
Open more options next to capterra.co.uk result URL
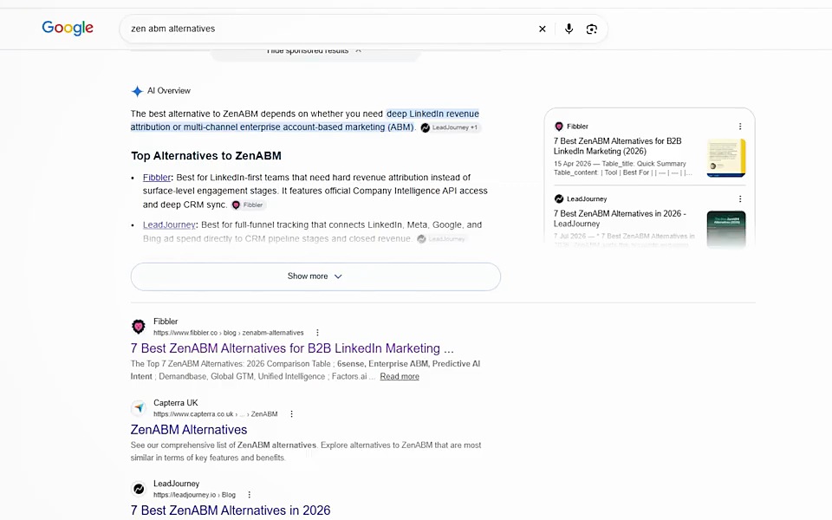pos(291,414)
